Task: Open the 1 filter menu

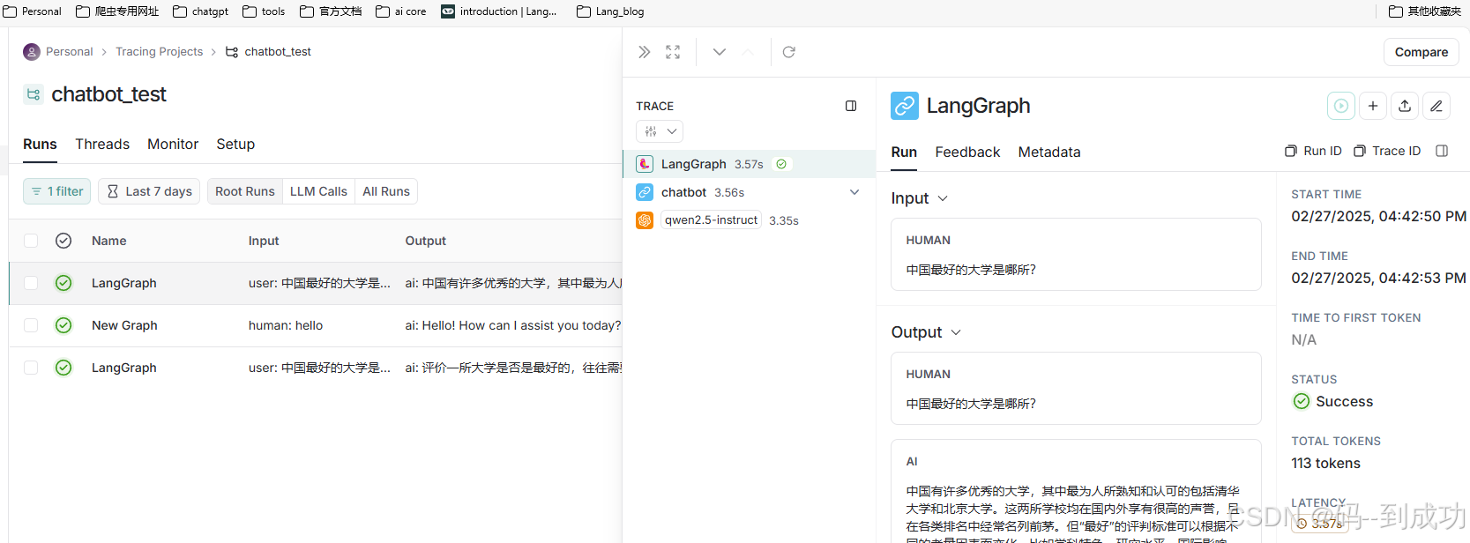Action: (x=56, y=191)
